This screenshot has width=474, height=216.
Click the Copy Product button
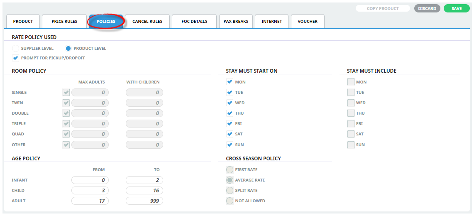tap(383, 8)
